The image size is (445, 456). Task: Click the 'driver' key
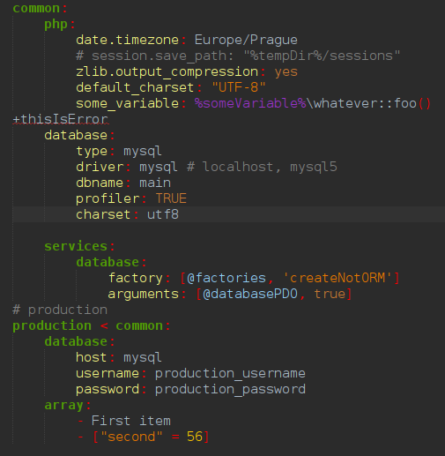pos(100,167)
